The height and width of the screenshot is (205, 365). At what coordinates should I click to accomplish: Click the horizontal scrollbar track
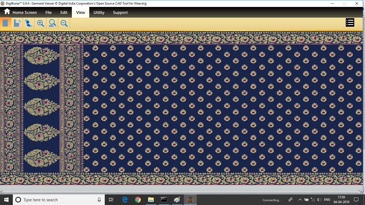[180, 192]
